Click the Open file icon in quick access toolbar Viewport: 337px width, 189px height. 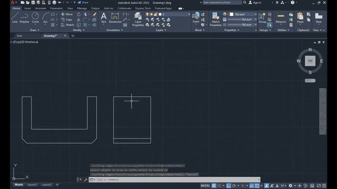click(x=28, y=3)
